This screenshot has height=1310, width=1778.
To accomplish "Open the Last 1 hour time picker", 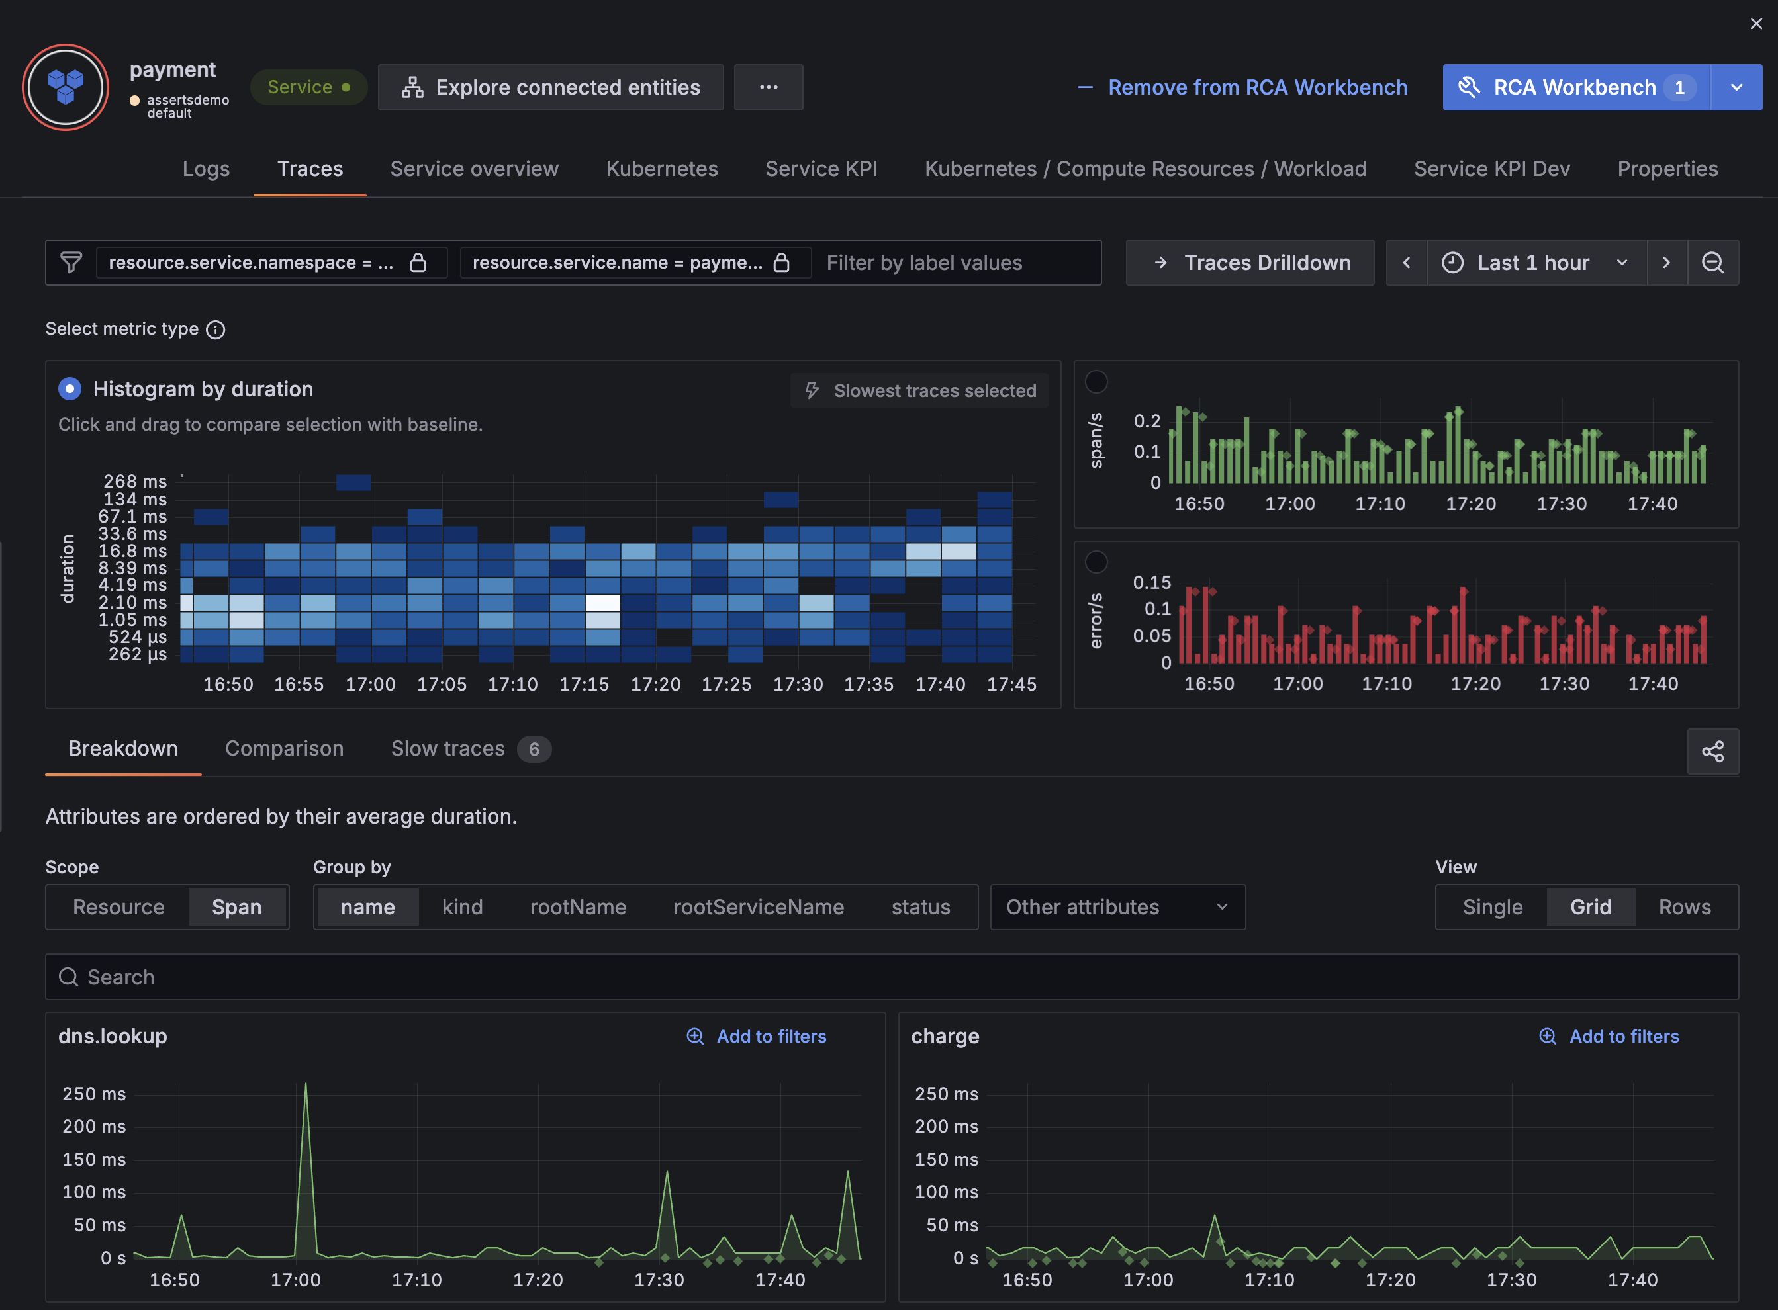I will 1534,263.
